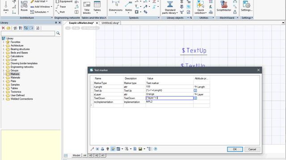
Task: Open the ScriptMaster tool in the ribbon
Action: (x=224, y=6)
